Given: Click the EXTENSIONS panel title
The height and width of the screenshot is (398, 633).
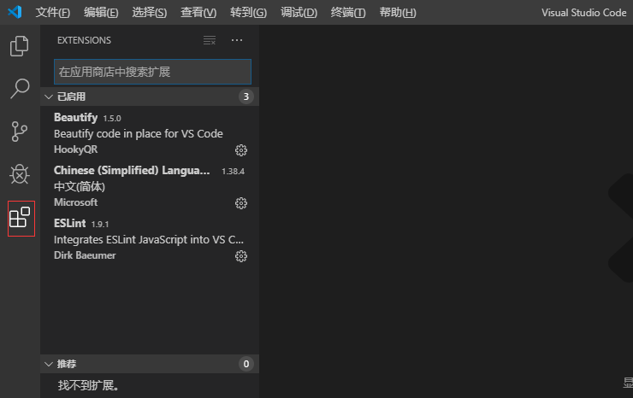Looking at the screenshot, I should click(x=84, y=40).
